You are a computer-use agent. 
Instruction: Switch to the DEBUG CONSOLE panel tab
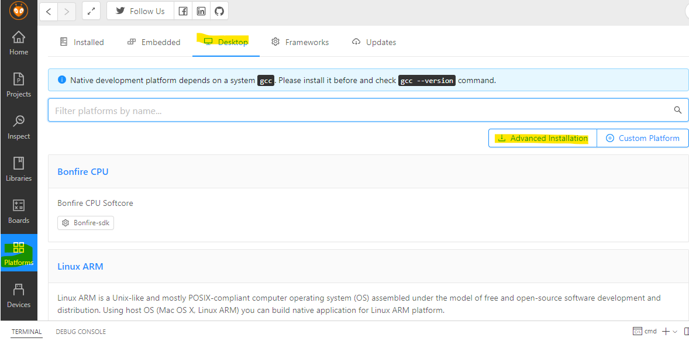click(x=81, y=332)
